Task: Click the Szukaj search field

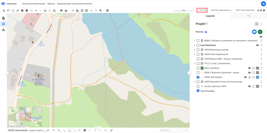Action: (x=173, y=130)
